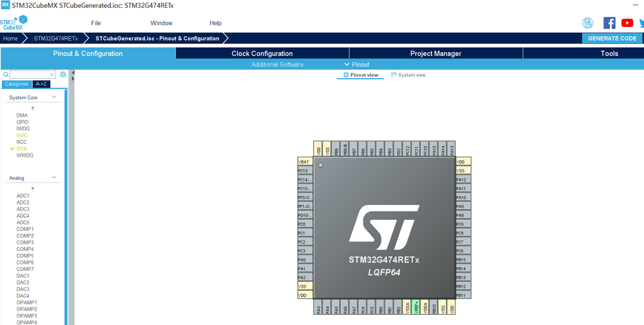Image resolution: width=644 pixels, height=325 pixels.
Task: Select ADC1 in Analog list
Action: (23, 196)
